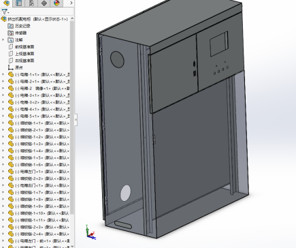Open the FeatureManager design tree tab

[x=6, y=3]
